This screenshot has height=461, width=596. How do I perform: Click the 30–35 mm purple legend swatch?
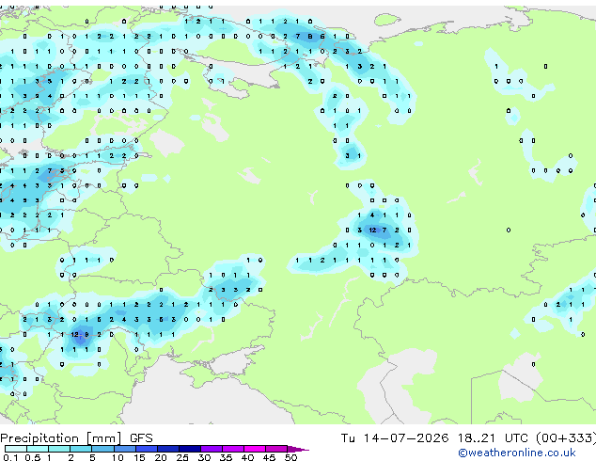212,449
